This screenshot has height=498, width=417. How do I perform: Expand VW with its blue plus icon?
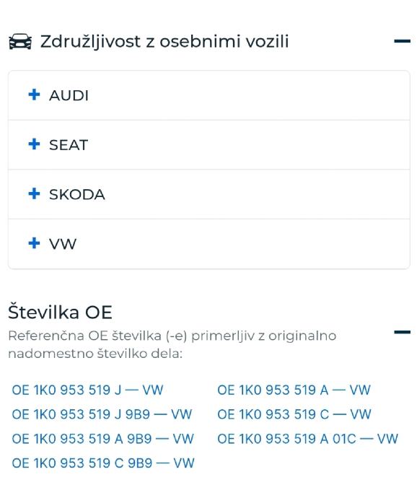coord(35,243)
